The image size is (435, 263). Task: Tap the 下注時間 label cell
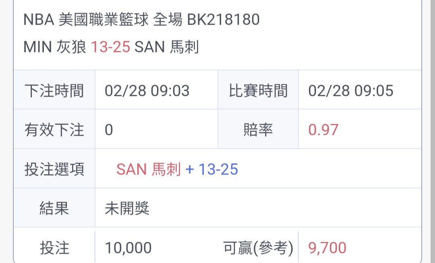[x=54, y=90]
